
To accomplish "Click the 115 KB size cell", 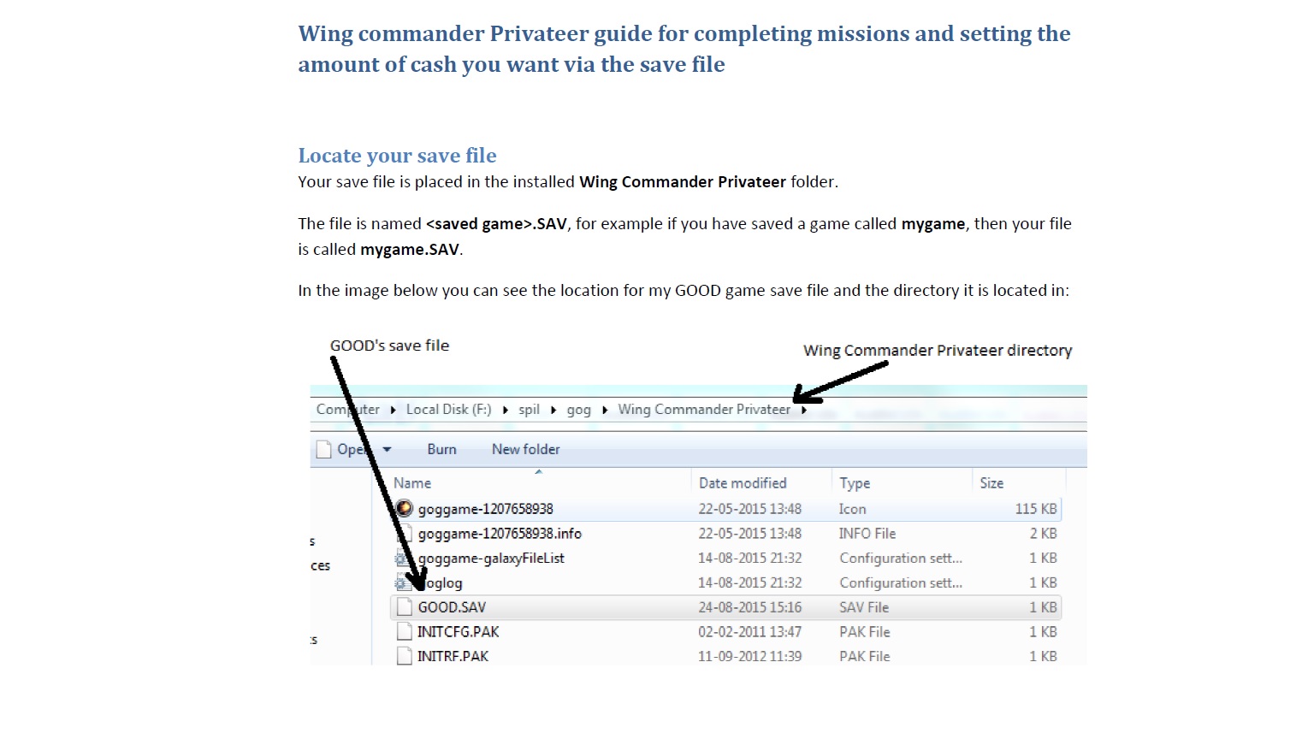I will tap(1036, 509).
